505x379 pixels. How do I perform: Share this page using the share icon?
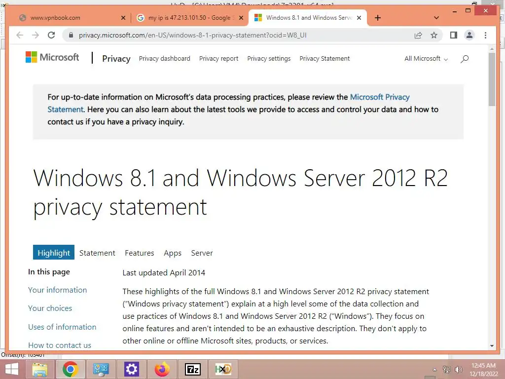(x=418, y=35)
